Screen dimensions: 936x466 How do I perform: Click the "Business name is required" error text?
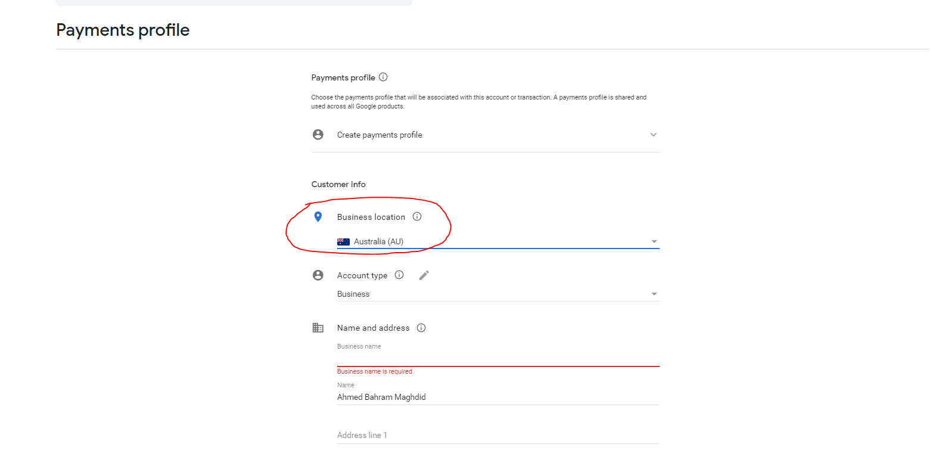375,371
